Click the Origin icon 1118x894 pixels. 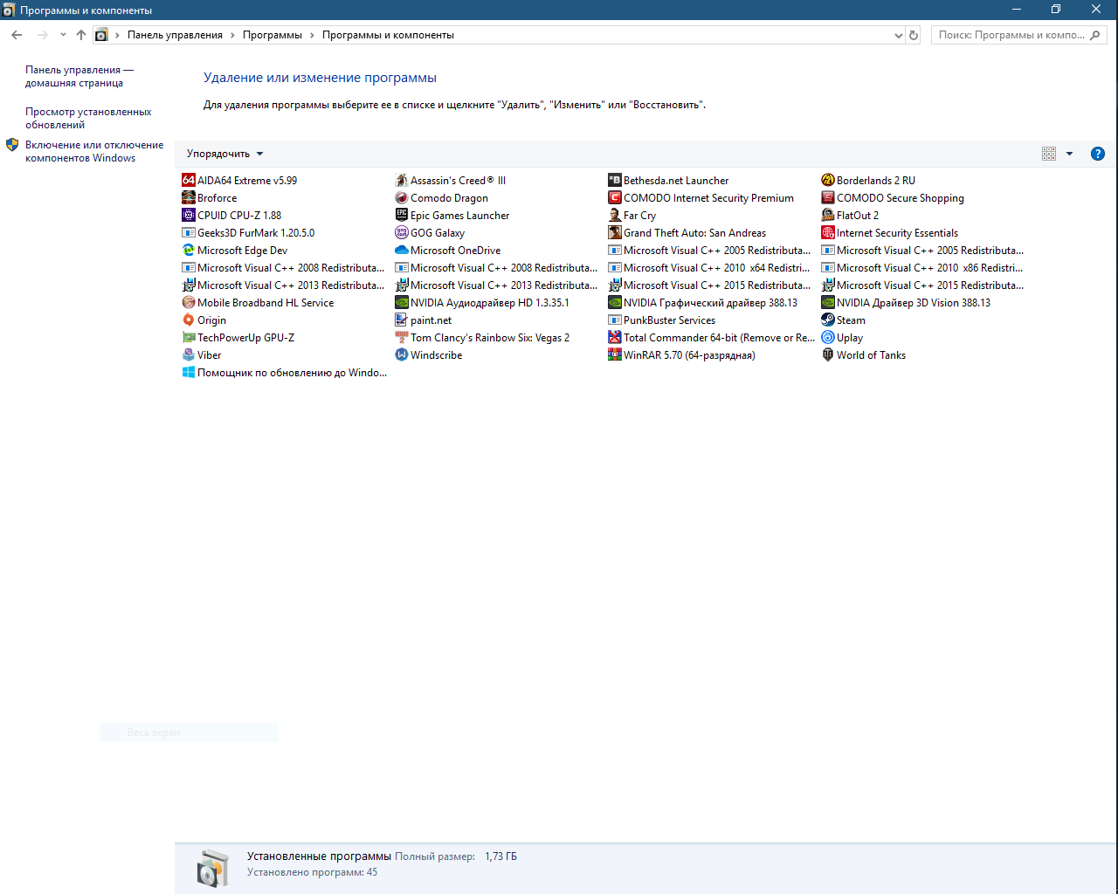[x=189, y=320]
